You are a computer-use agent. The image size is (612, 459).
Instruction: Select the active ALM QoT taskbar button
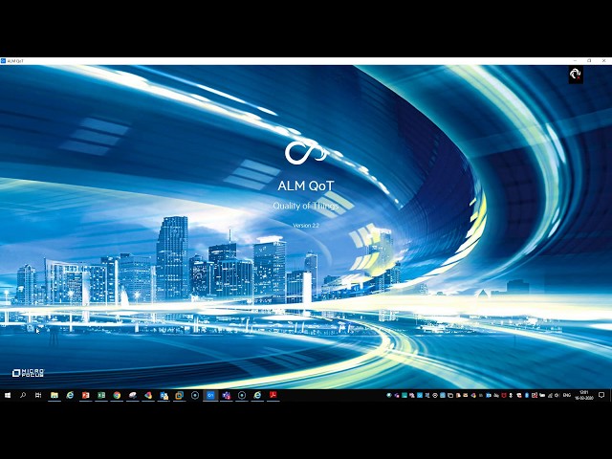tap(210, 395)
